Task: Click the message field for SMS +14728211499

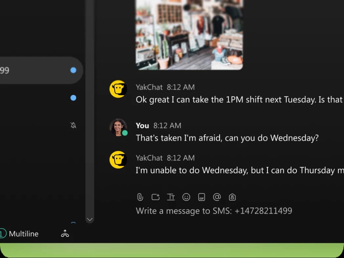Action: (214, 211)
